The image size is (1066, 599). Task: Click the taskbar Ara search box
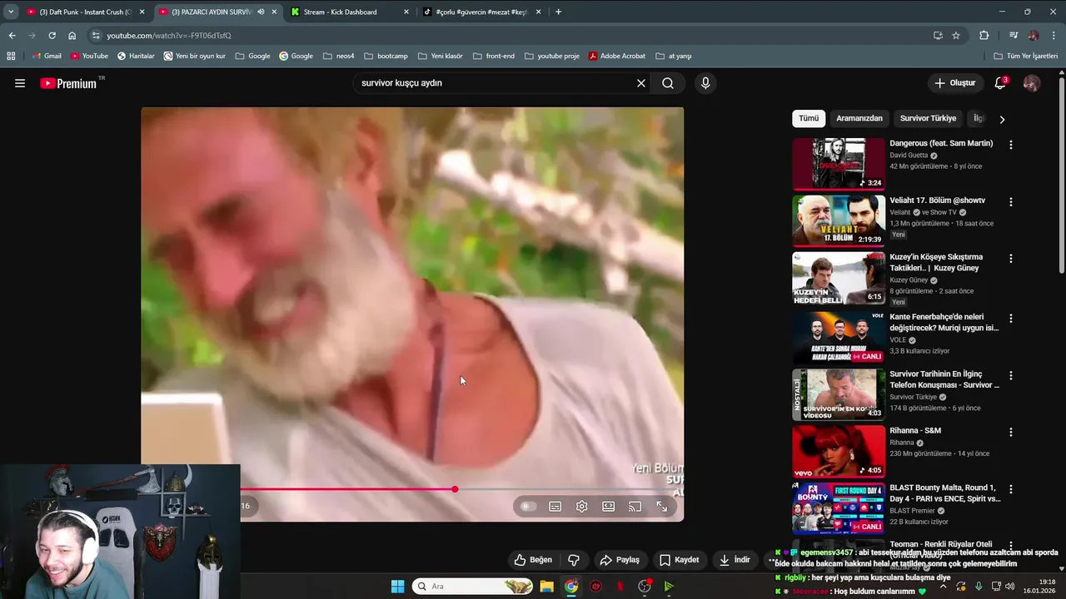(473, 587)
